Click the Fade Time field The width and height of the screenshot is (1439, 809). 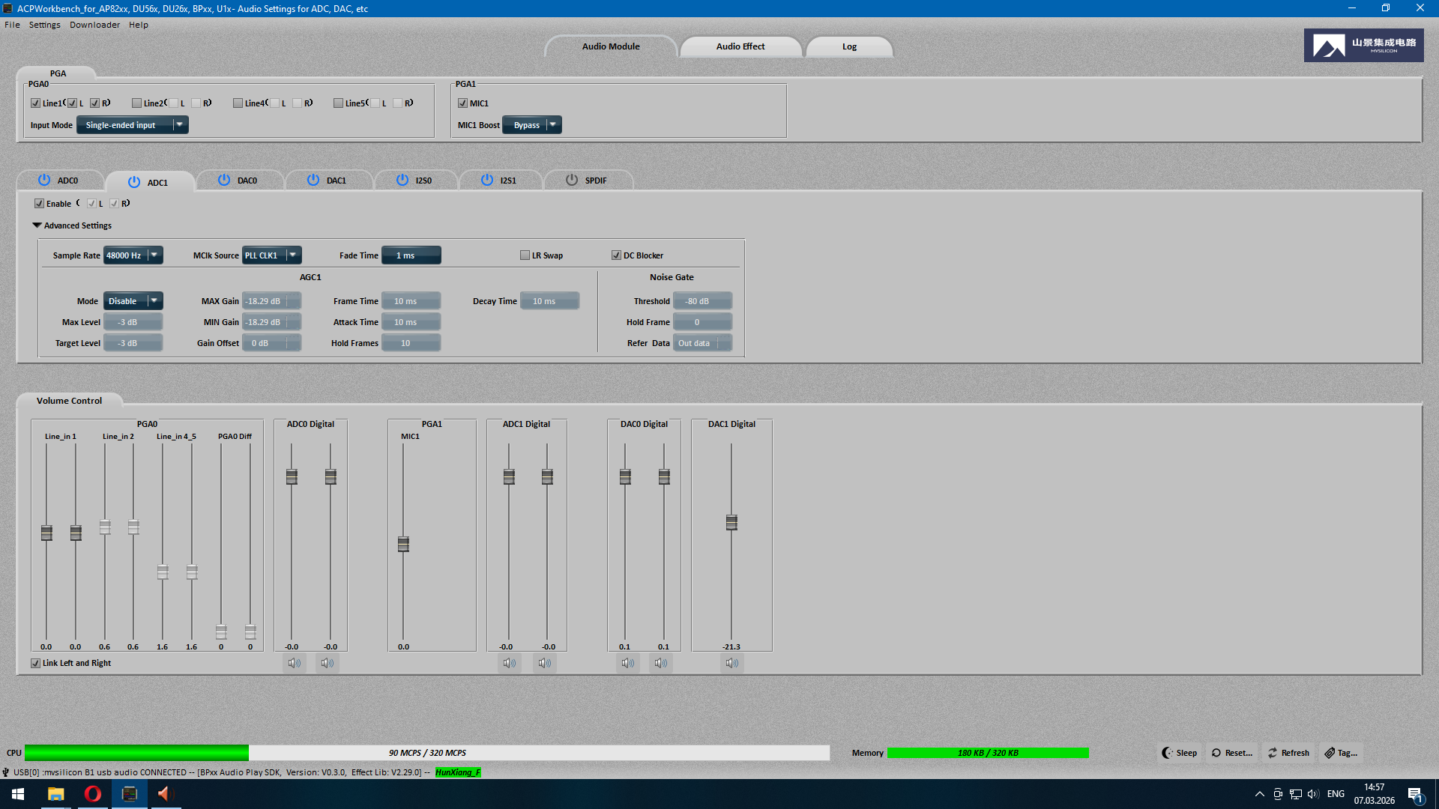411,255
